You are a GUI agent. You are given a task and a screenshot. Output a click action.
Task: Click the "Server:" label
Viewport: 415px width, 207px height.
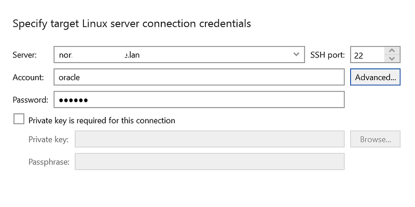pos(24,55)
